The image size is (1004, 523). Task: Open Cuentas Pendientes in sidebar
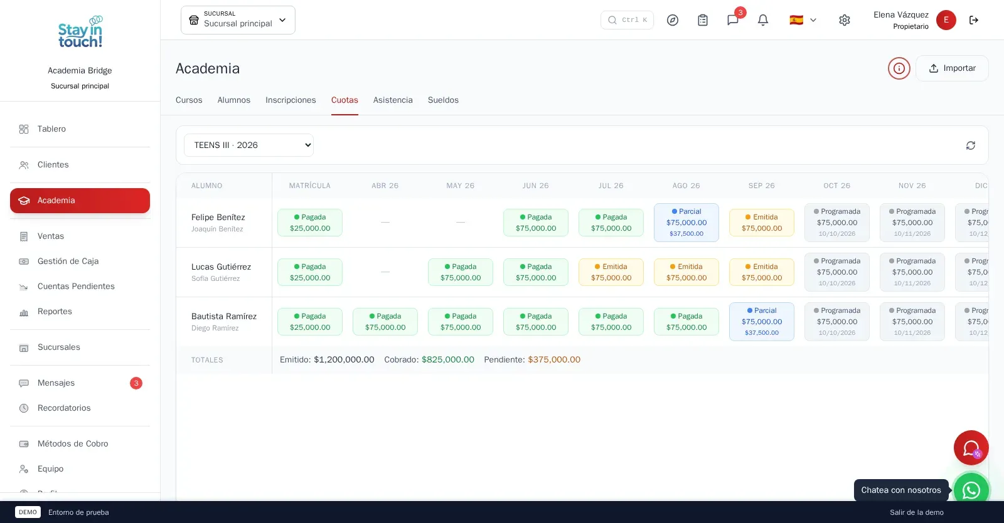[x=80, y=287]
